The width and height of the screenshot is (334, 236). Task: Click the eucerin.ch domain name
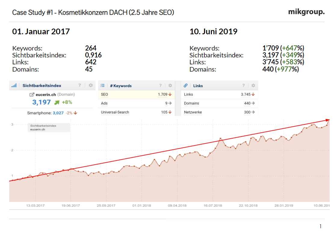coord(46,94)
